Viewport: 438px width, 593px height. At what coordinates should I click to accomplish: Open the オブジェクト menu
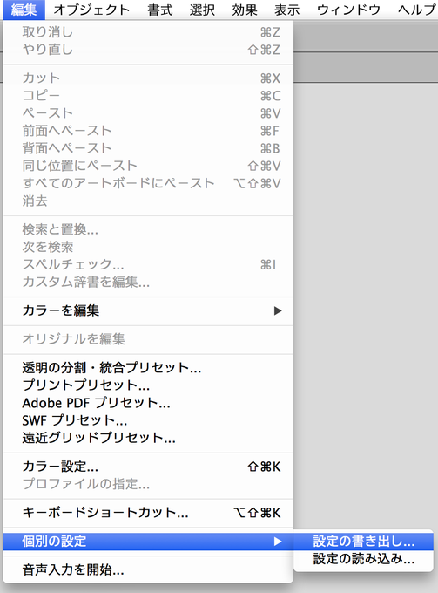pyautogui.click(x=91, y=10)
